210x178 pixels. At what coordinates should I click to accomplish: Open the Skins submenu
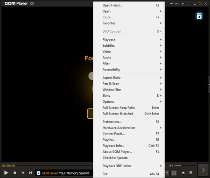(x=131, y=96)
